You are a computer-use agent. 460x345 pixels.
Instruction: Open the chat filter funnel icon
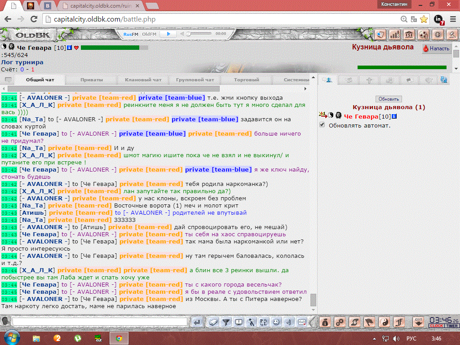click(x=226, y=323)
